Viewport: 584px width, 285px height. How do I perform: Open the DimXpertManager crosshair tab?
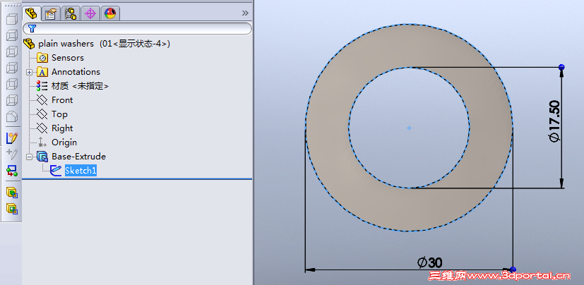point(90,14)
